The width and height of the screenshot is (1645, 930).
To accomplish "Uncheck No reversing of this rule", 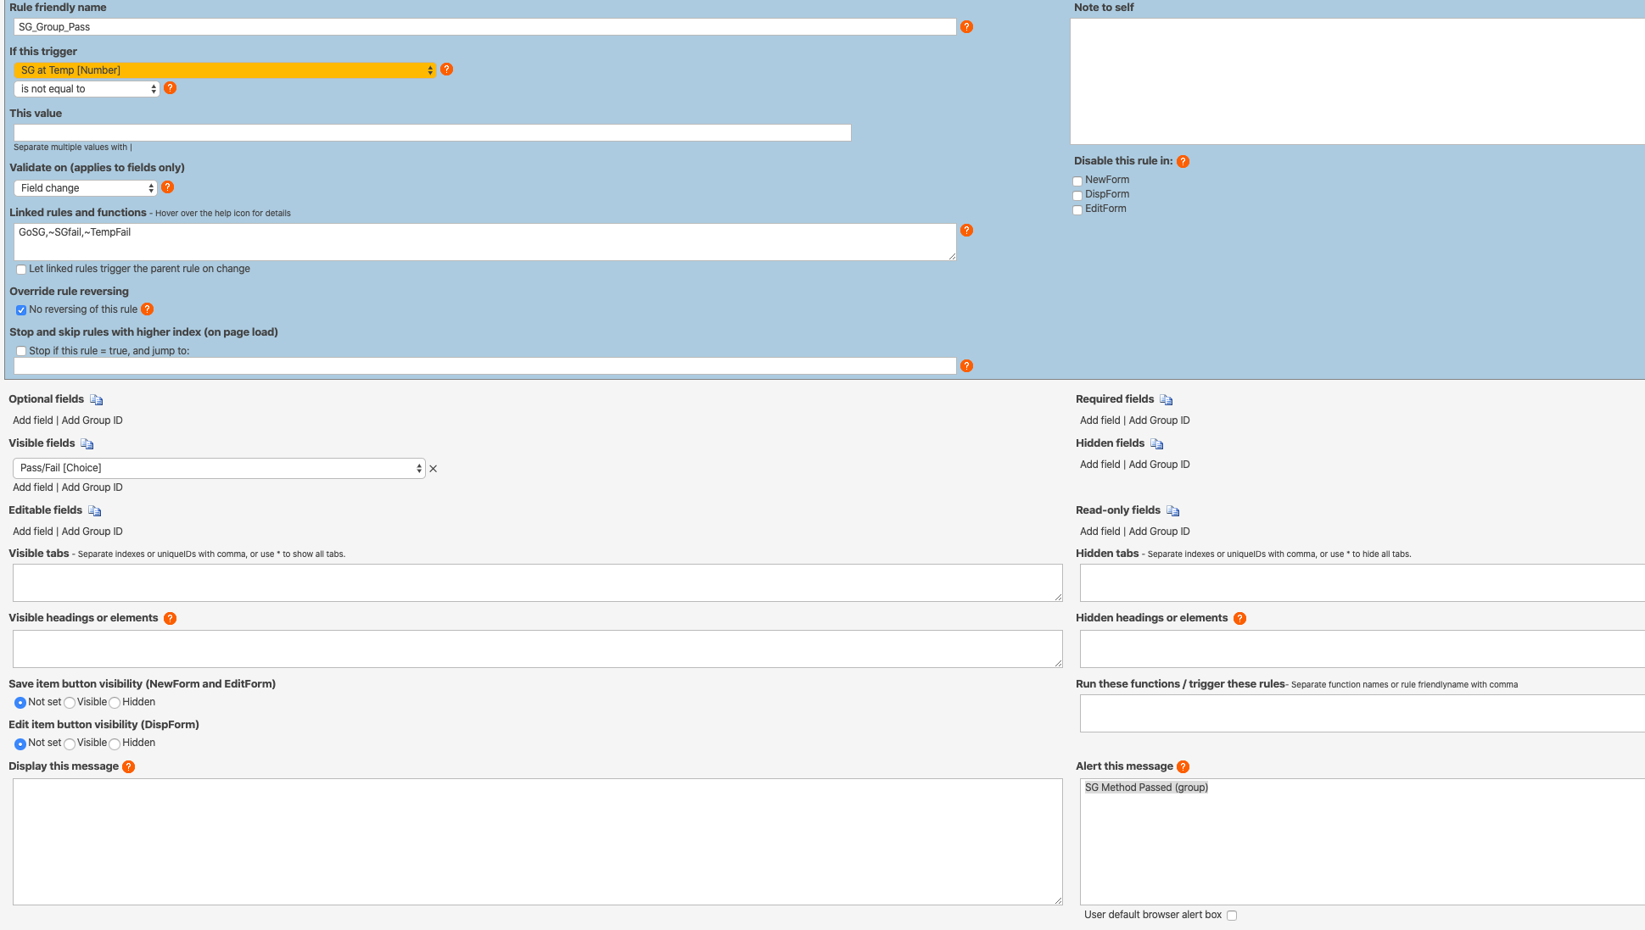I will click(x=21, y=310).
